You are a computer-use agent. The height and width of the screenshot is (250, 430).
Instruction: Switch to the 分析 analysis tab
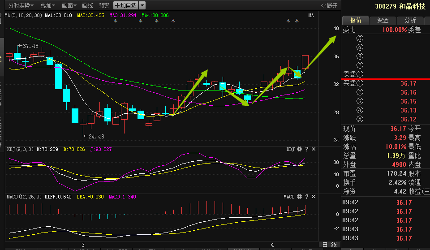(x=410, y=20)
